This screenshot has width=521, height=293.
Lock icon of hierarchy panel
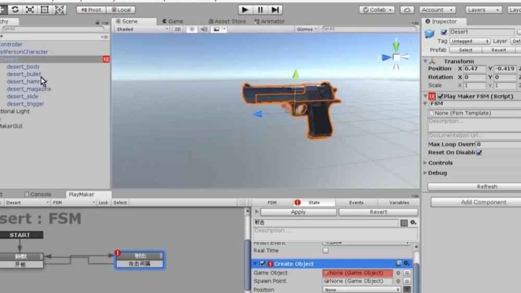point(97,22)
